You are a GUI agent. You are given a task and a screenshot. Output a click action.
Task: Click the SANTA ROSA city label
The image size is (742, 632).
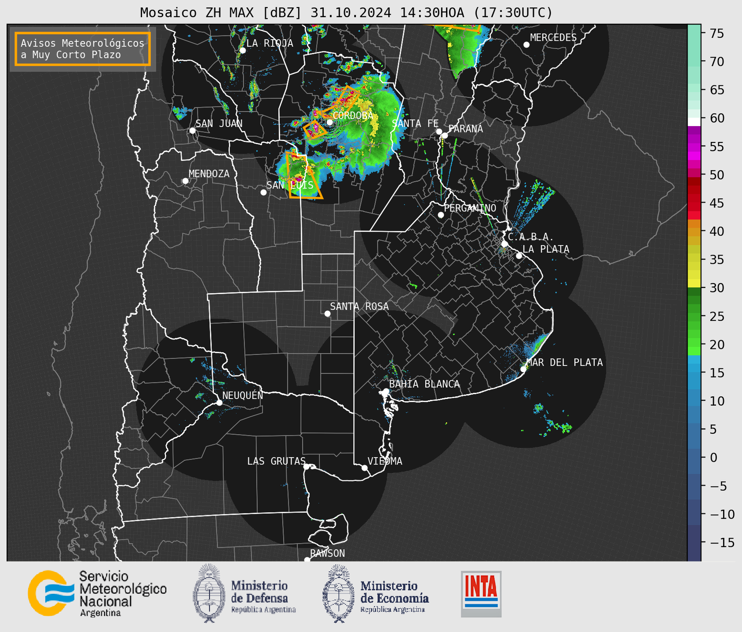[359, 306]
